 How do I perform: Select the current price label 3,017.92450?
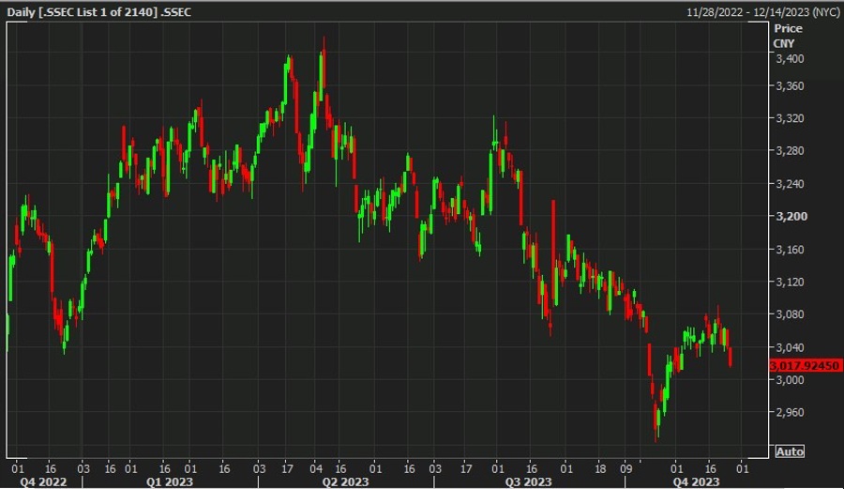pos(805,366)
